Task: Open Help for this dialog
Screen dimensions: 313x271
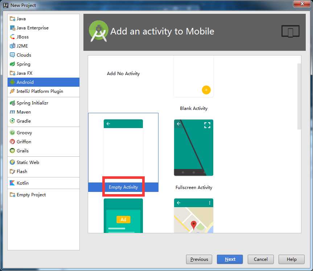Action: [x=292, y=259]
